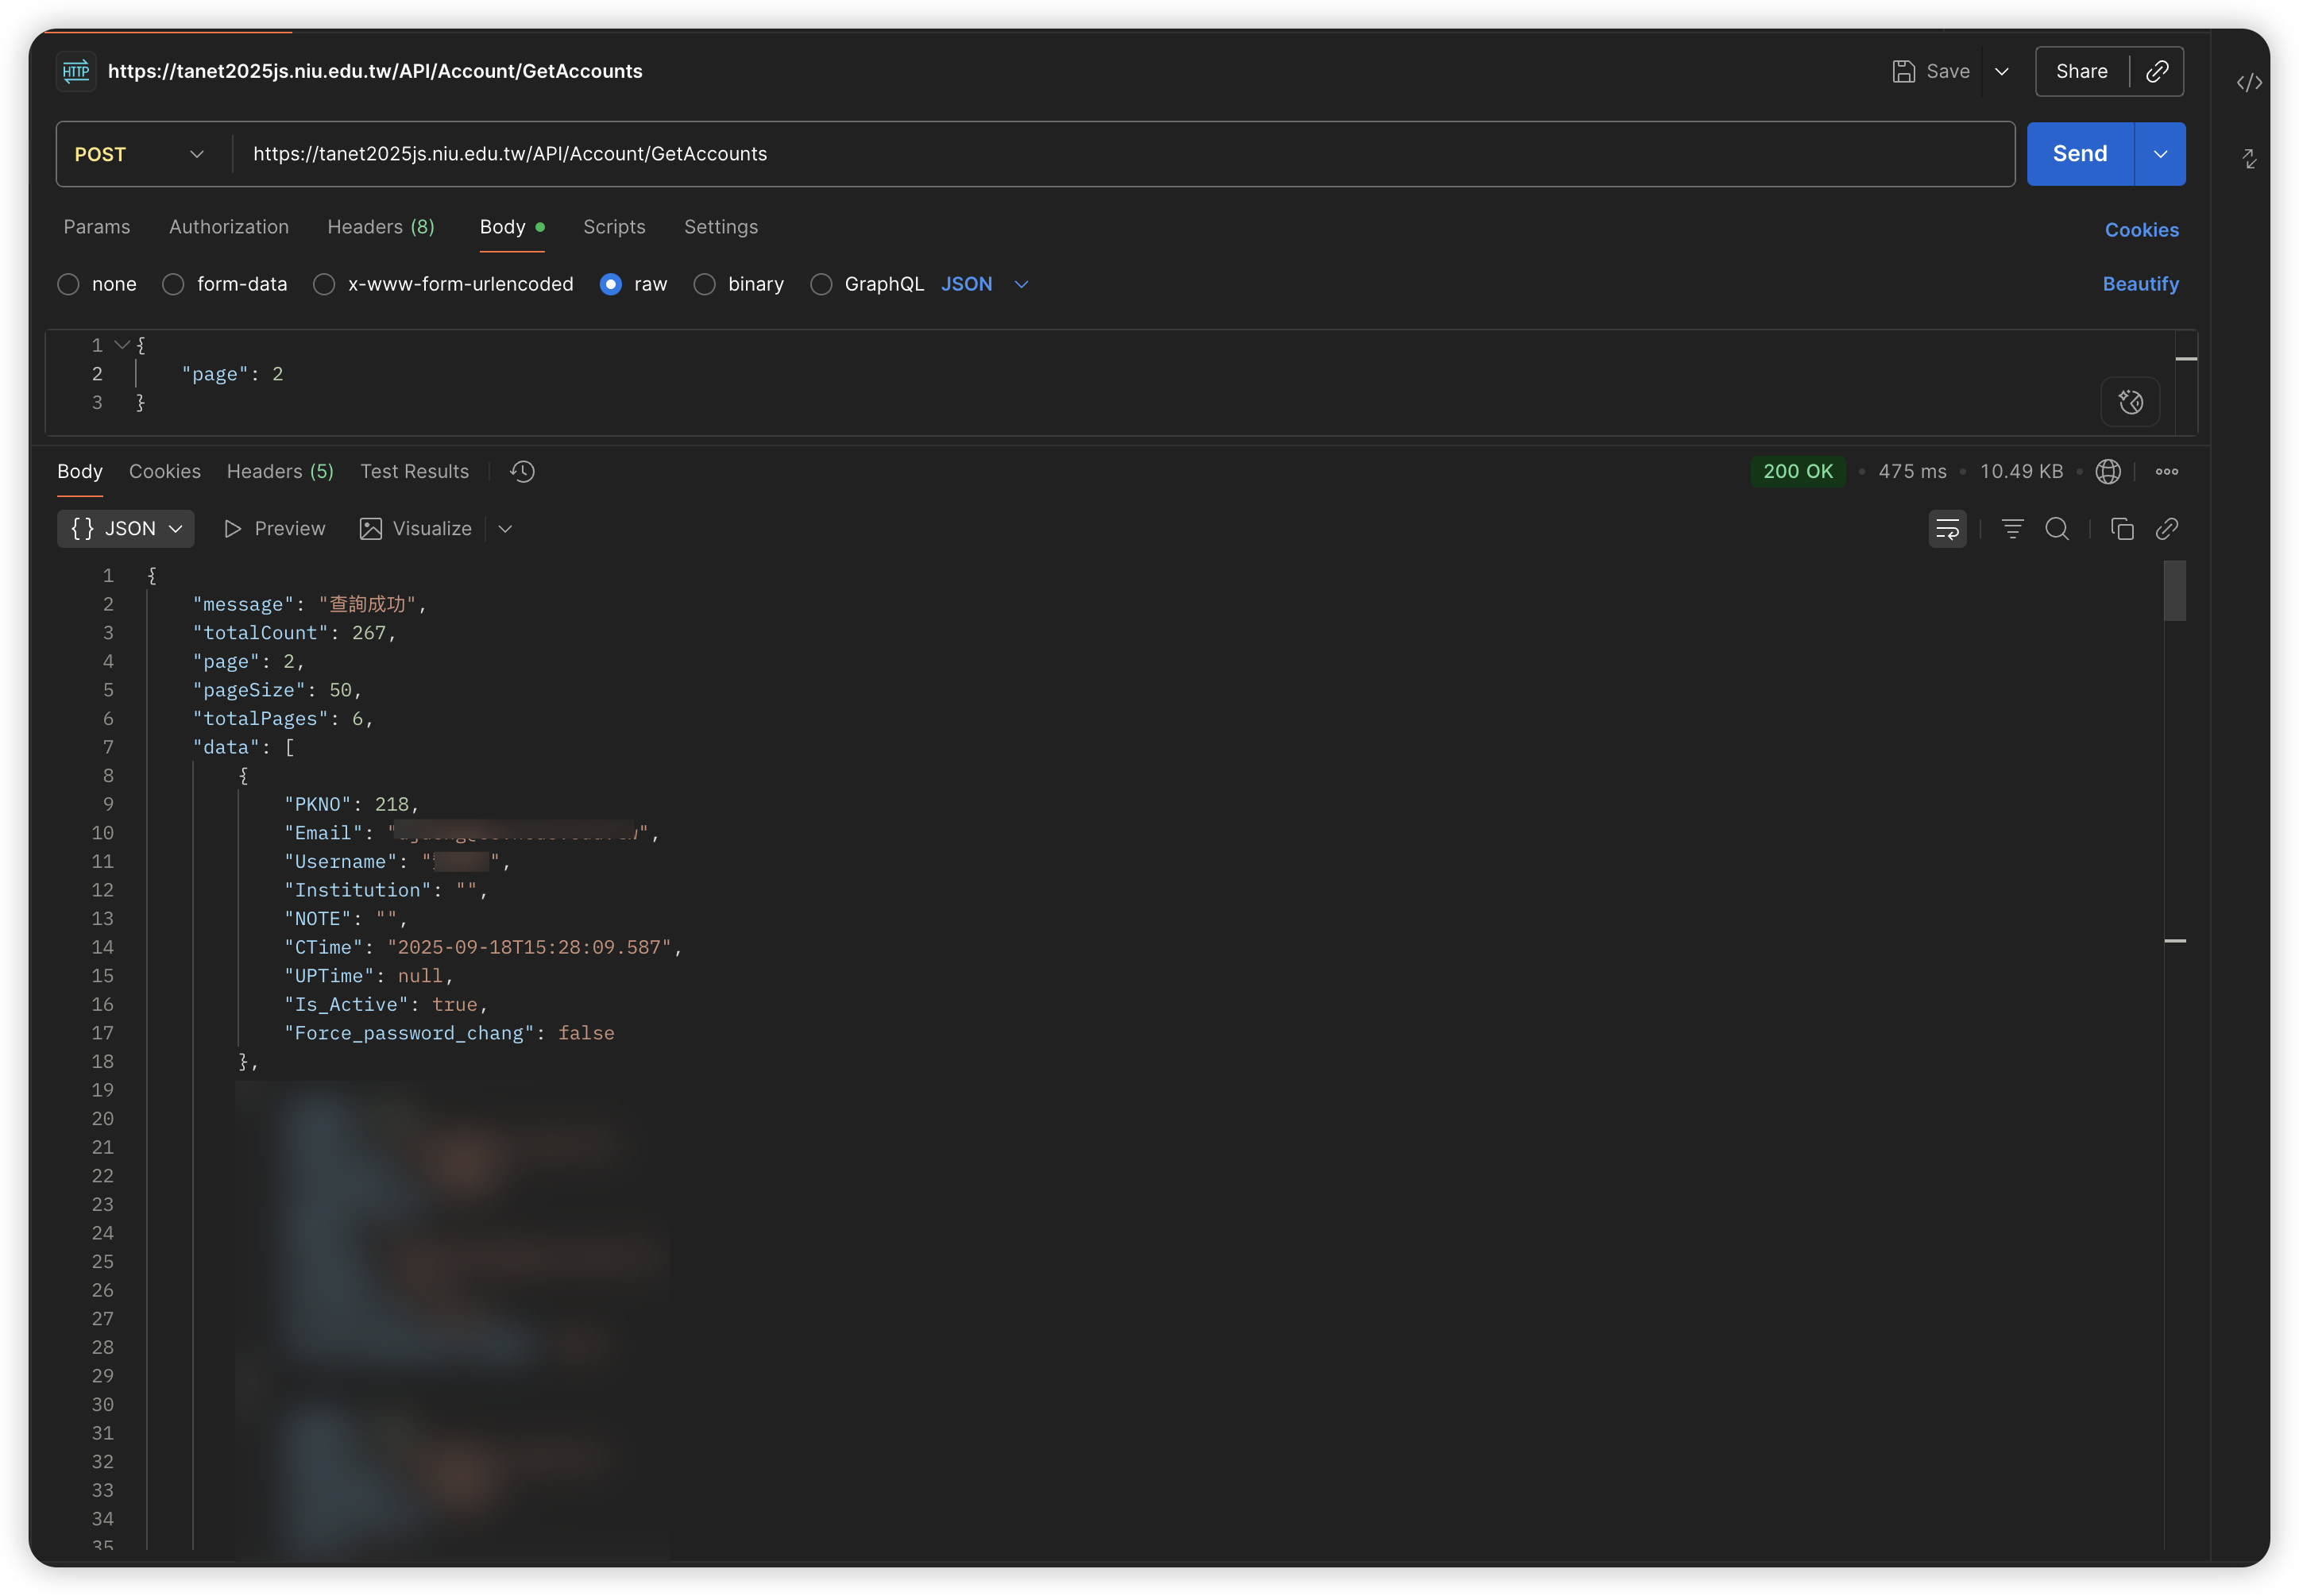Open the POST method dropdown

(140, 154)
